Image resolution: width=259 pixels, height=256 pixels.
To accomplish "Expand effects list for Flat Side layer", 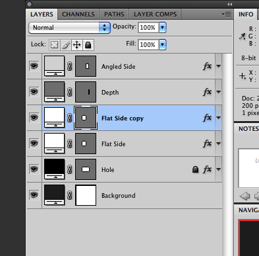I will pos(219,144).
